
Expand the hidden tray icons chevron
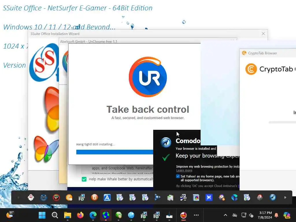click(225, 215)
